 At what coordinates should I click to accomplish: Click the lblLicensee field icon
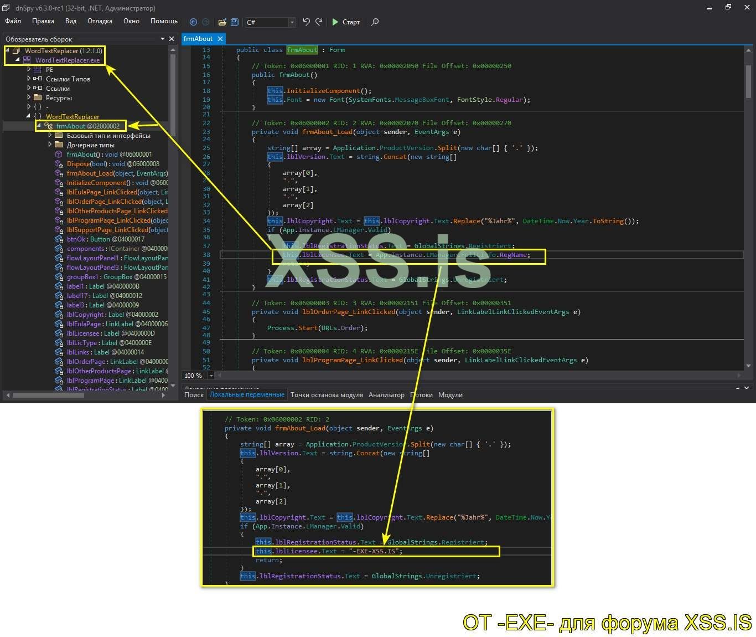point(59,333)
